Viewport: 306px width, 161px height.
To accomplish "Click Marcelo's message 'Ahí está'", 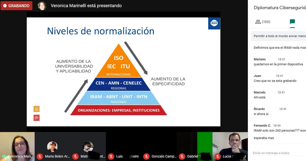I will click(x=260, y=97).
